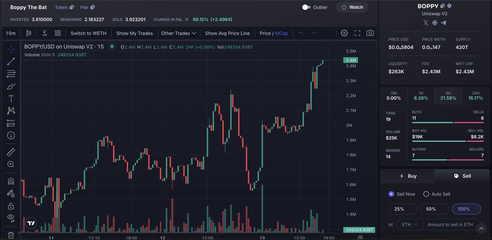Select the crosshair cursor tool
The width and height of the screenshot is (492, 240).
pyautogui.click(x=11, y=49)
